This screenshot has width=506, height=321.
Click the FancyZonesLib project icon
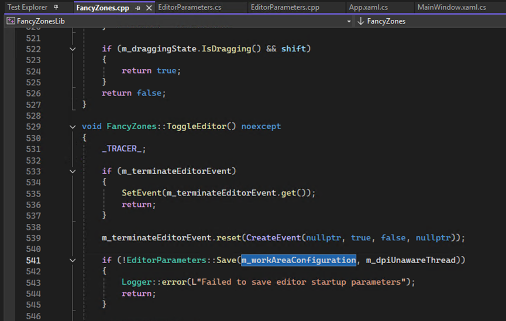[x=10, y=21]
